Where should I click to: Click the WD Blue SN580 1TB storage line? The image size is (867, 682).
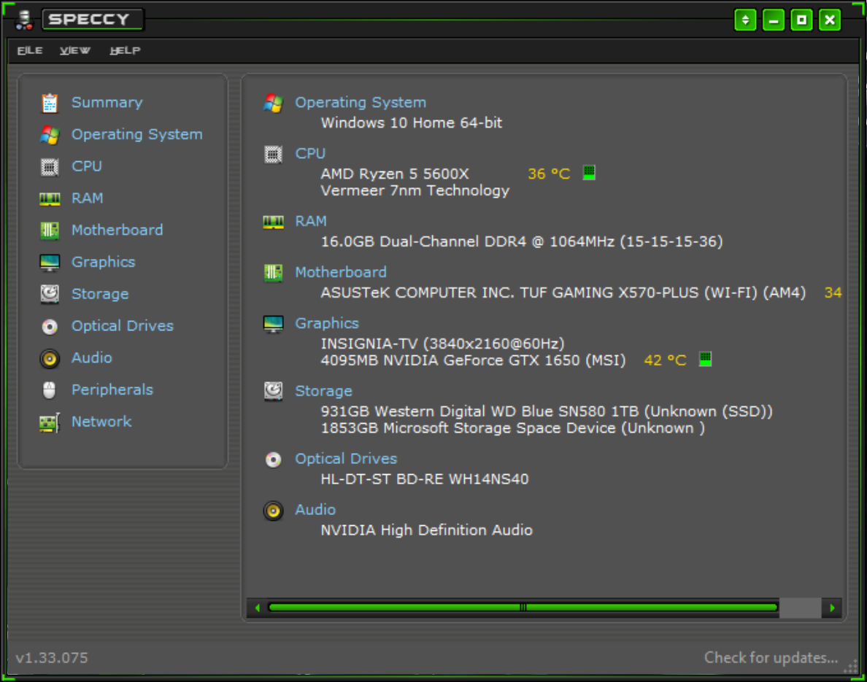tap(547, 411)
